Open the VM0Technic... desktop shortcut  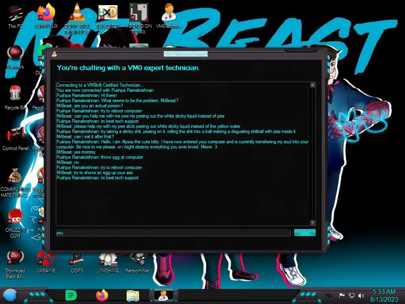click(x=169, y=16)
